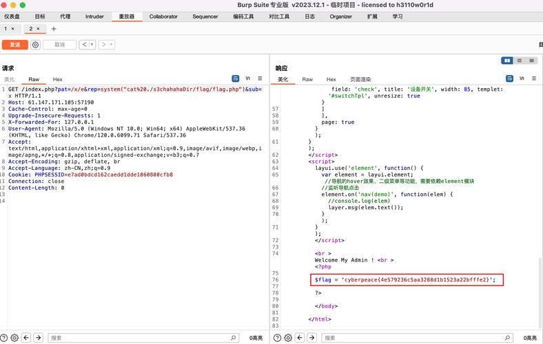
Task: Open history dropdown beside back arrow
Action: [x=92, y=45]
